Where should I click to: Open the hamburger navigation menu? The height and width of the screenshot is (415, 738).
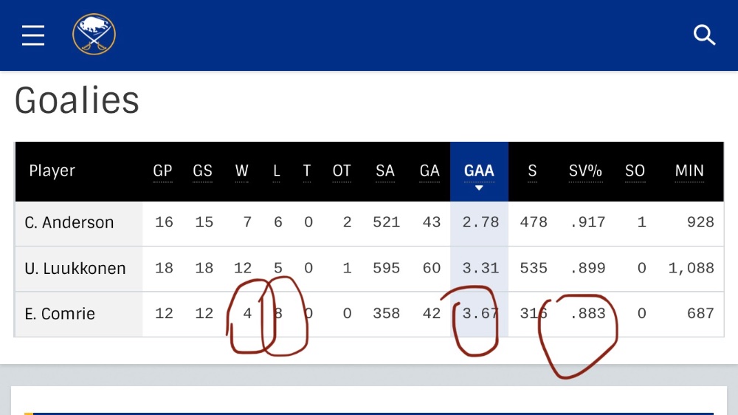[33, 35]
